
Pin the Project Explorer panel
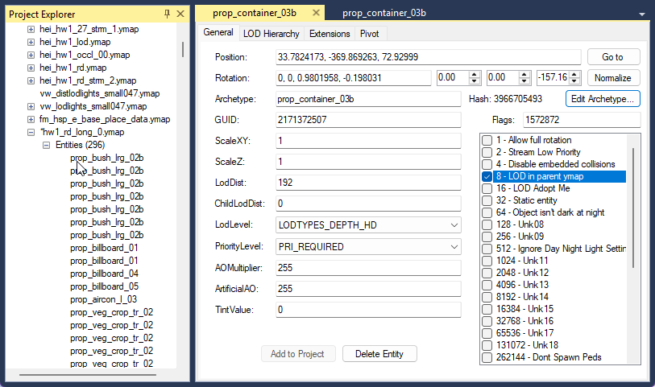pyautogui.click(x=167, y=14)
